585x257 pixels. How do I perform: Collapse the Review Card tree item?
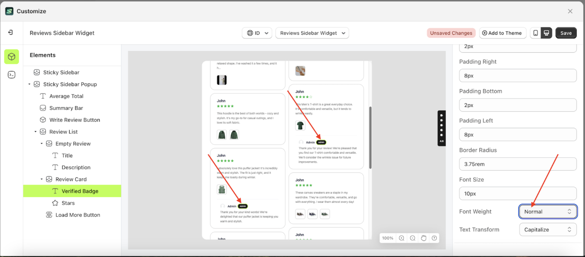(x=42, y=179)
